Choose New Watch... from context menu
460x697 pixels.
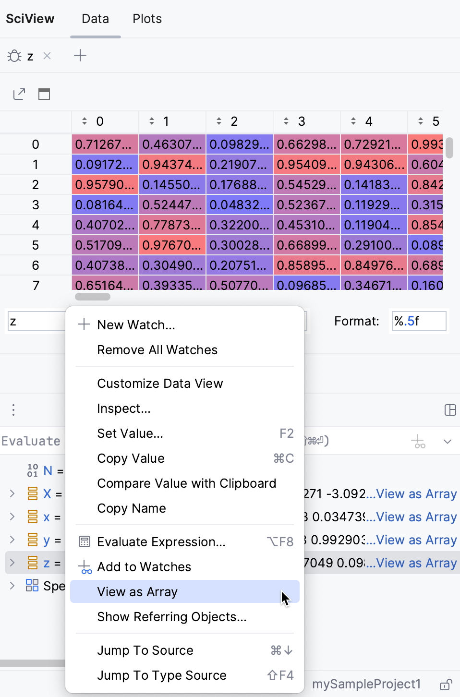coord(185,325)
